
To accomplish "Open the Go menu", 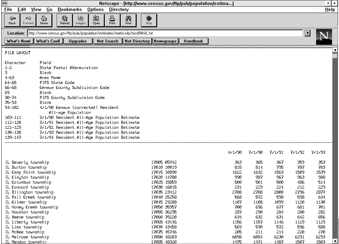I will point(49,10).
